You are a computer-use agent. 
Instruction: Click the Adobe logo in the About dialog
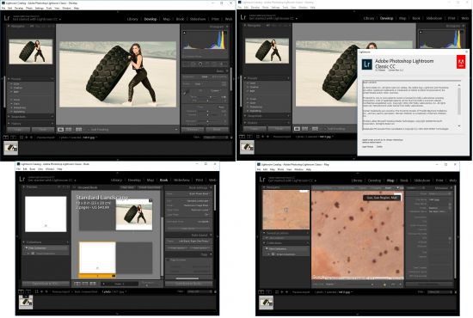tap(461, 62)
